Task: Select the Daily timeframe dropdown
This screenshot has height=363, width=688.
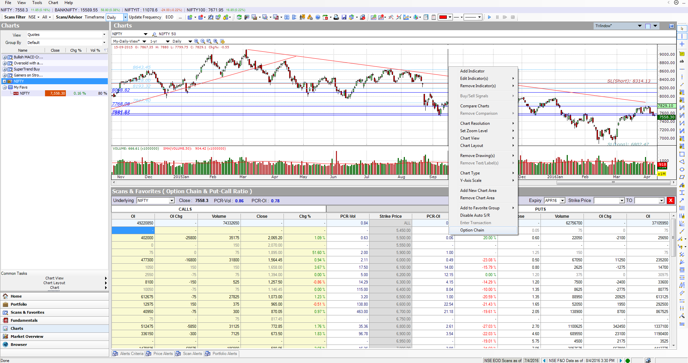Action: (116, 17)
